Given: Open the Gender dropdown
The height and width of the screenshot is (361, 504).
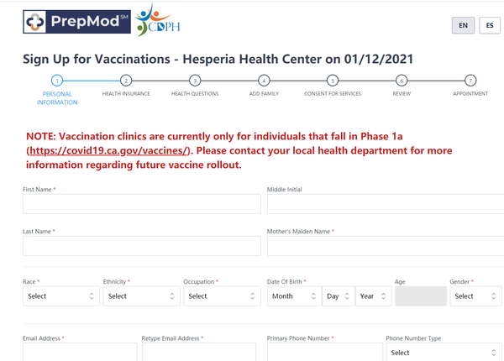Looking at the screenshot, I should click(475, 296).
